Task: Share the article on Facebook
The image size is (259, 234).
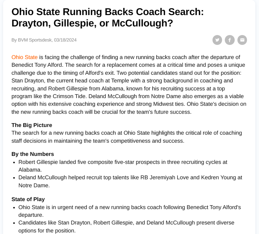Action: [230, 40]
